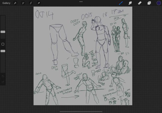
Task: Tap the undo arrow on sidebar
Action: pos(3,76)
